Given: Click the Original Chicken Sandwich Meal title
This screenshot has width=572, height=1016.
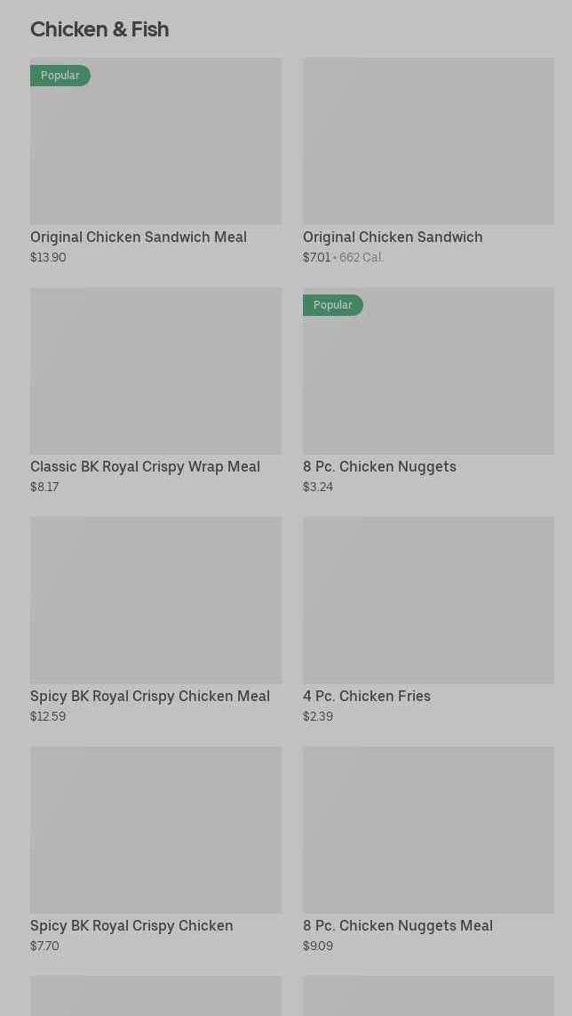Looking at the screenshot, I should (139, 238).
